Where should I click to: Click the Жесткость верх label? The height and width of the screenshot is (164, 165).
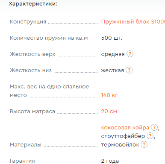point(32,54)
